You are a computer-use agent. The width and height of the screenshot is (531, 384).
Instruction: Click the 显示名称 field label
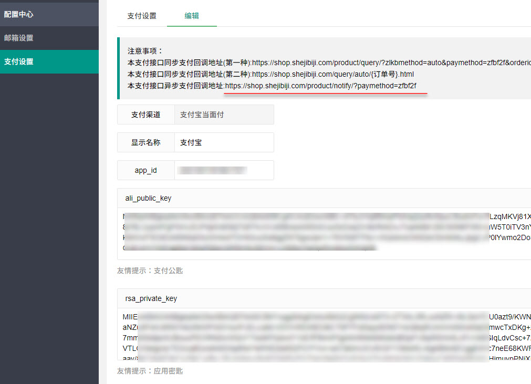point(146,142)
